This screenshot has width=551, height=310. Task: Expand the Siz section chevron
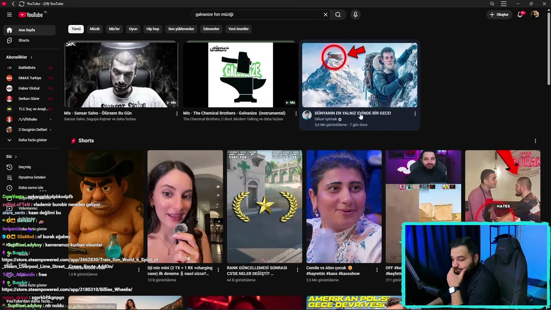coord(16,157)
